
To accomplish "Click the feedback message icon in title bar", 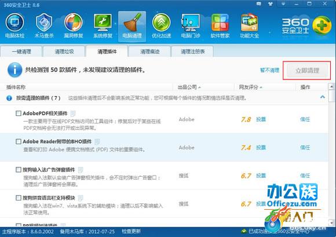I will point(259,3).
